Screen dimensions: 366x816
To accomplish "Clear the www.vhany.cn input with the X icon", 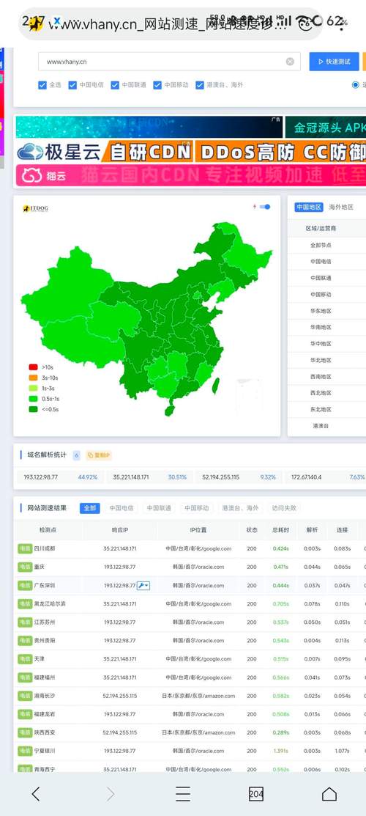I will (290, 62).
